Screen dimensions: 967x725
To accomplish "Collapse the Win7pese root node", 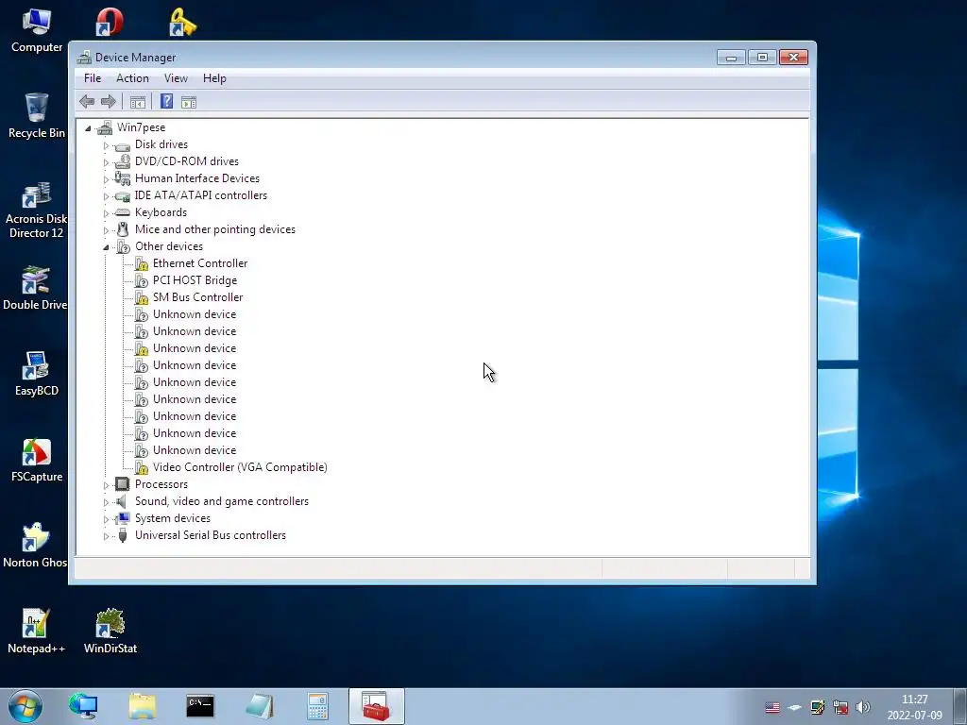I will pos(88,128).
